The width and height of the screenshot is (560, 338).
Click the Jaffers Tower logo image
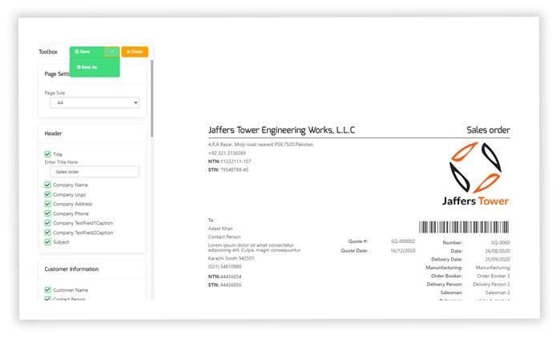(475, 174)
